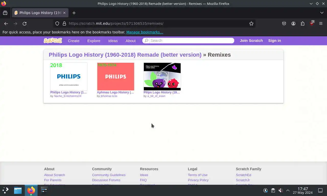Visit Nacho_Entertainment user profile
This screenshot has height=196, width=327.
67,96
